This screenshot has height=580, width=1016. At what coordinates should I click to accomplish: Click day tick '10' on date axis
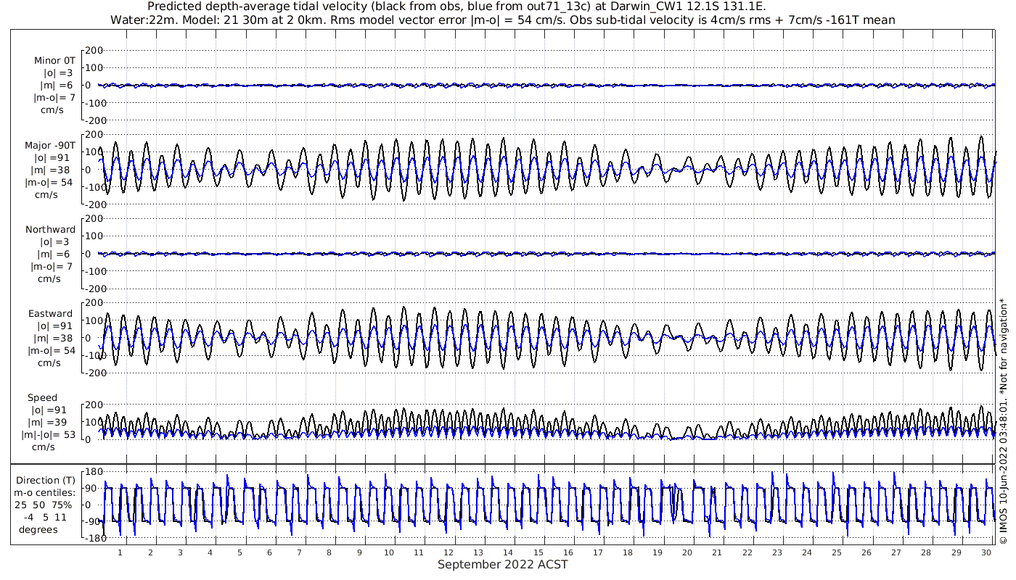tap(389, 552)
